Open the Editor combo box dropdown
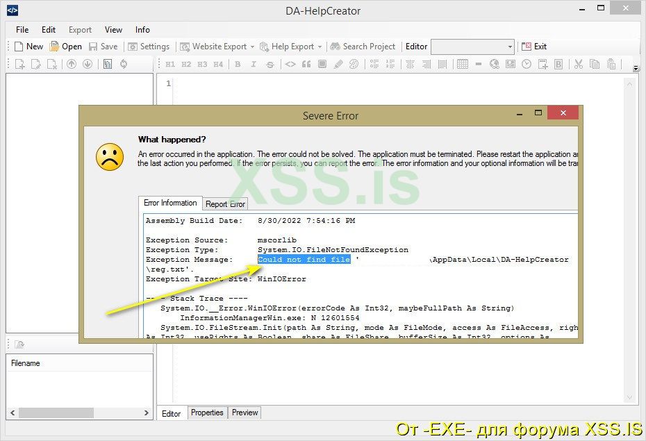Image resolution: width=646 pixels, height=441 pixels. tap(510, 47)
